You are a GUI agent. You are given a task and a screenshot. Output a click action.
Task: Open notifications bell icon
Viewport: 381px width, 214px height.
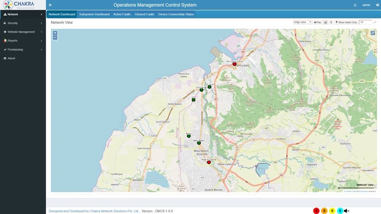point(355,5)
